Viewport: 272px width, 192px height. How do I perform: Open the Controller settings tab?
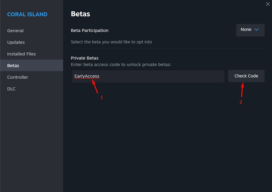pos(18,77)
